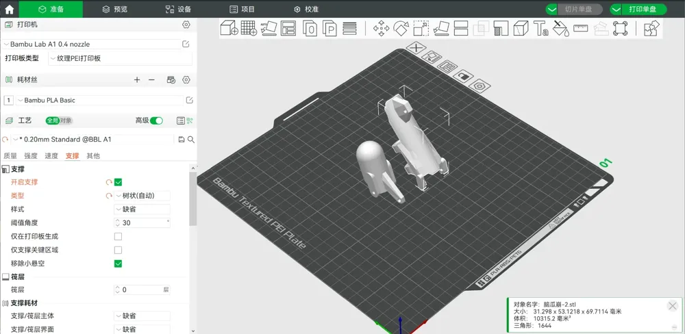This screenshot has width=685, height=334.
Task: Add a filament with plus icon
Action: click(x=137, y=79)
